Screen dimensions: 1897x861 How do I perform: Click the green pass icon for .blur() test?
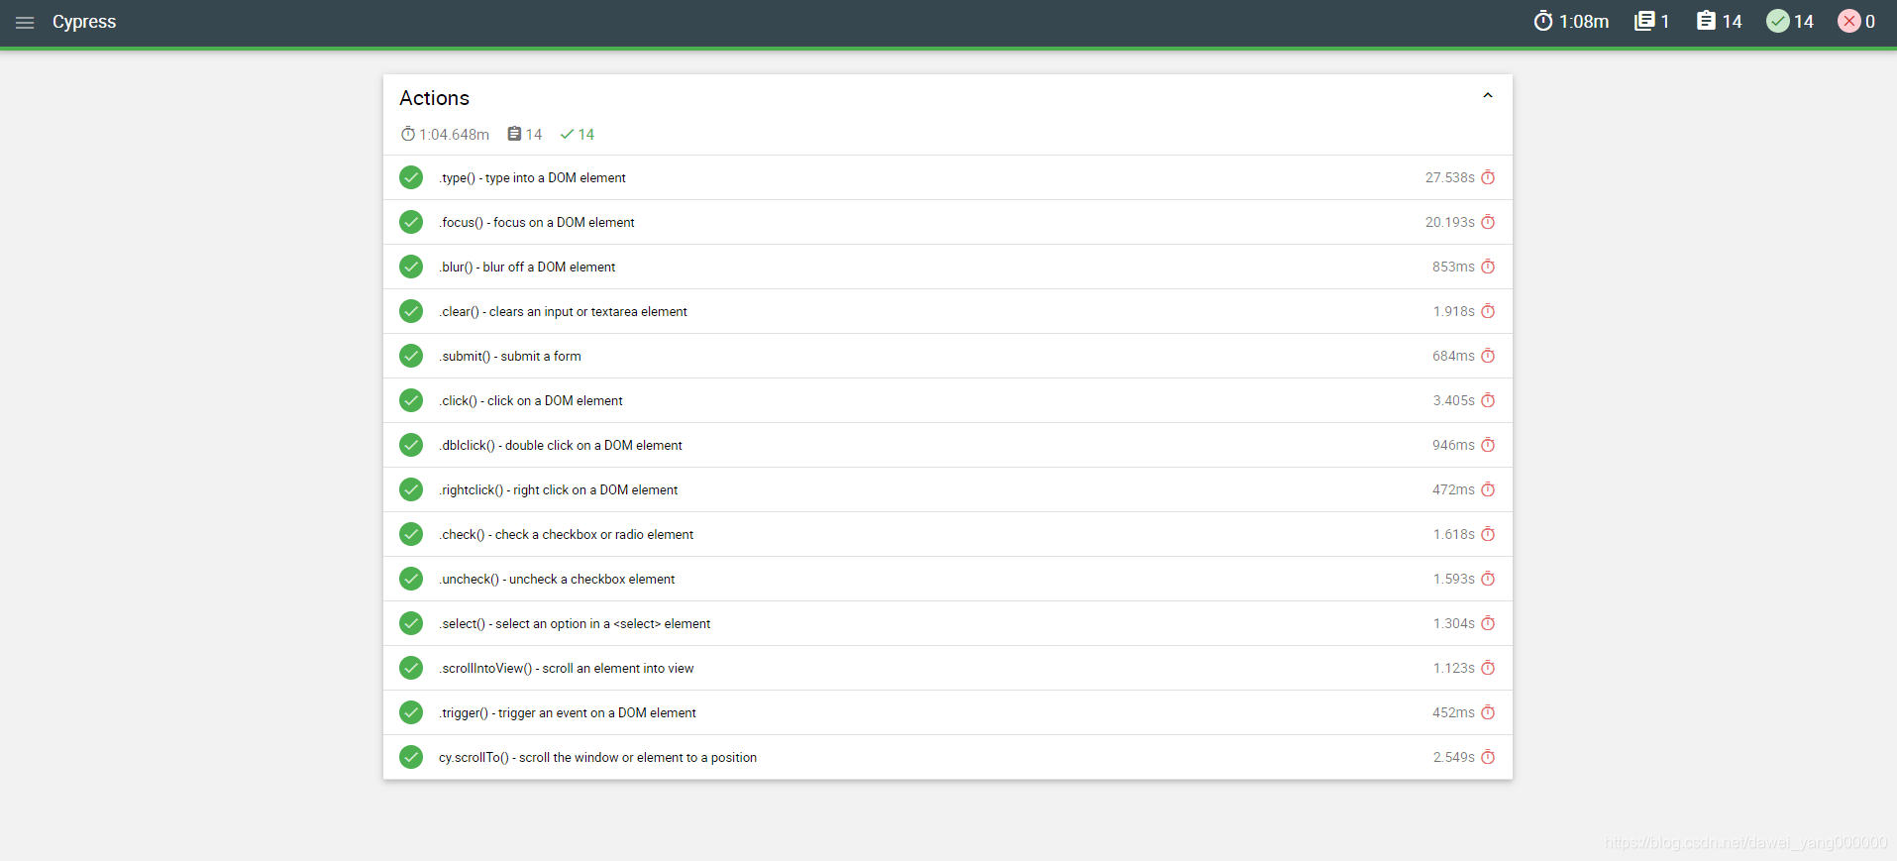tap(411, 267)
